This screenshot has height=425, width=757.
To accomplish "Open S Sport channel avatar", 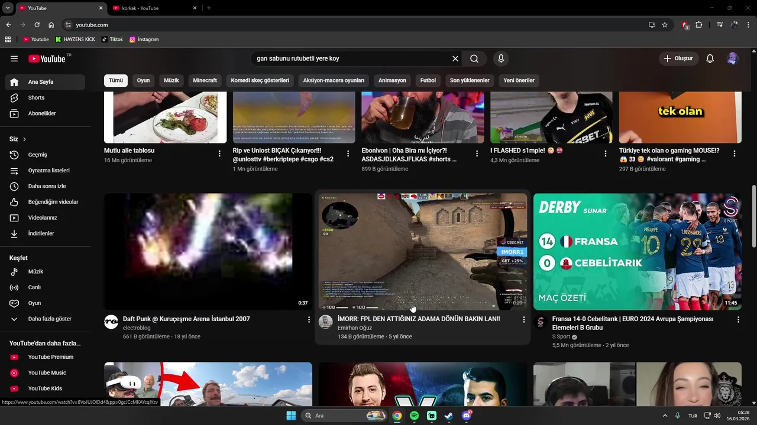I will pyautogui.click(x=541, y=322).
